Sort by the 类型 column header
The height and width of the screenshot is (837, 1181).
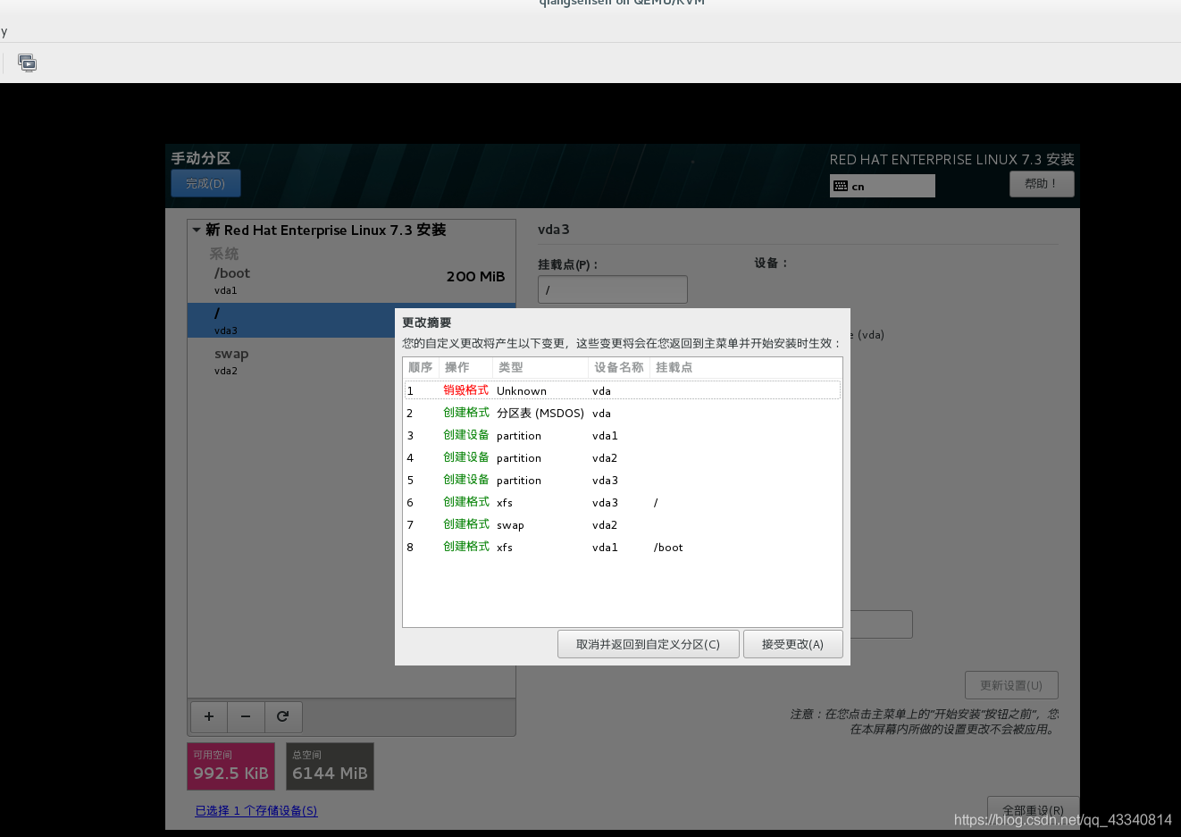[x=540, y=367]
